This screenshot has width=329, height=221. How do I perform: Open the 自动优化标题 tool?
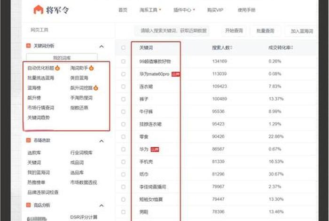coord(41,68)
